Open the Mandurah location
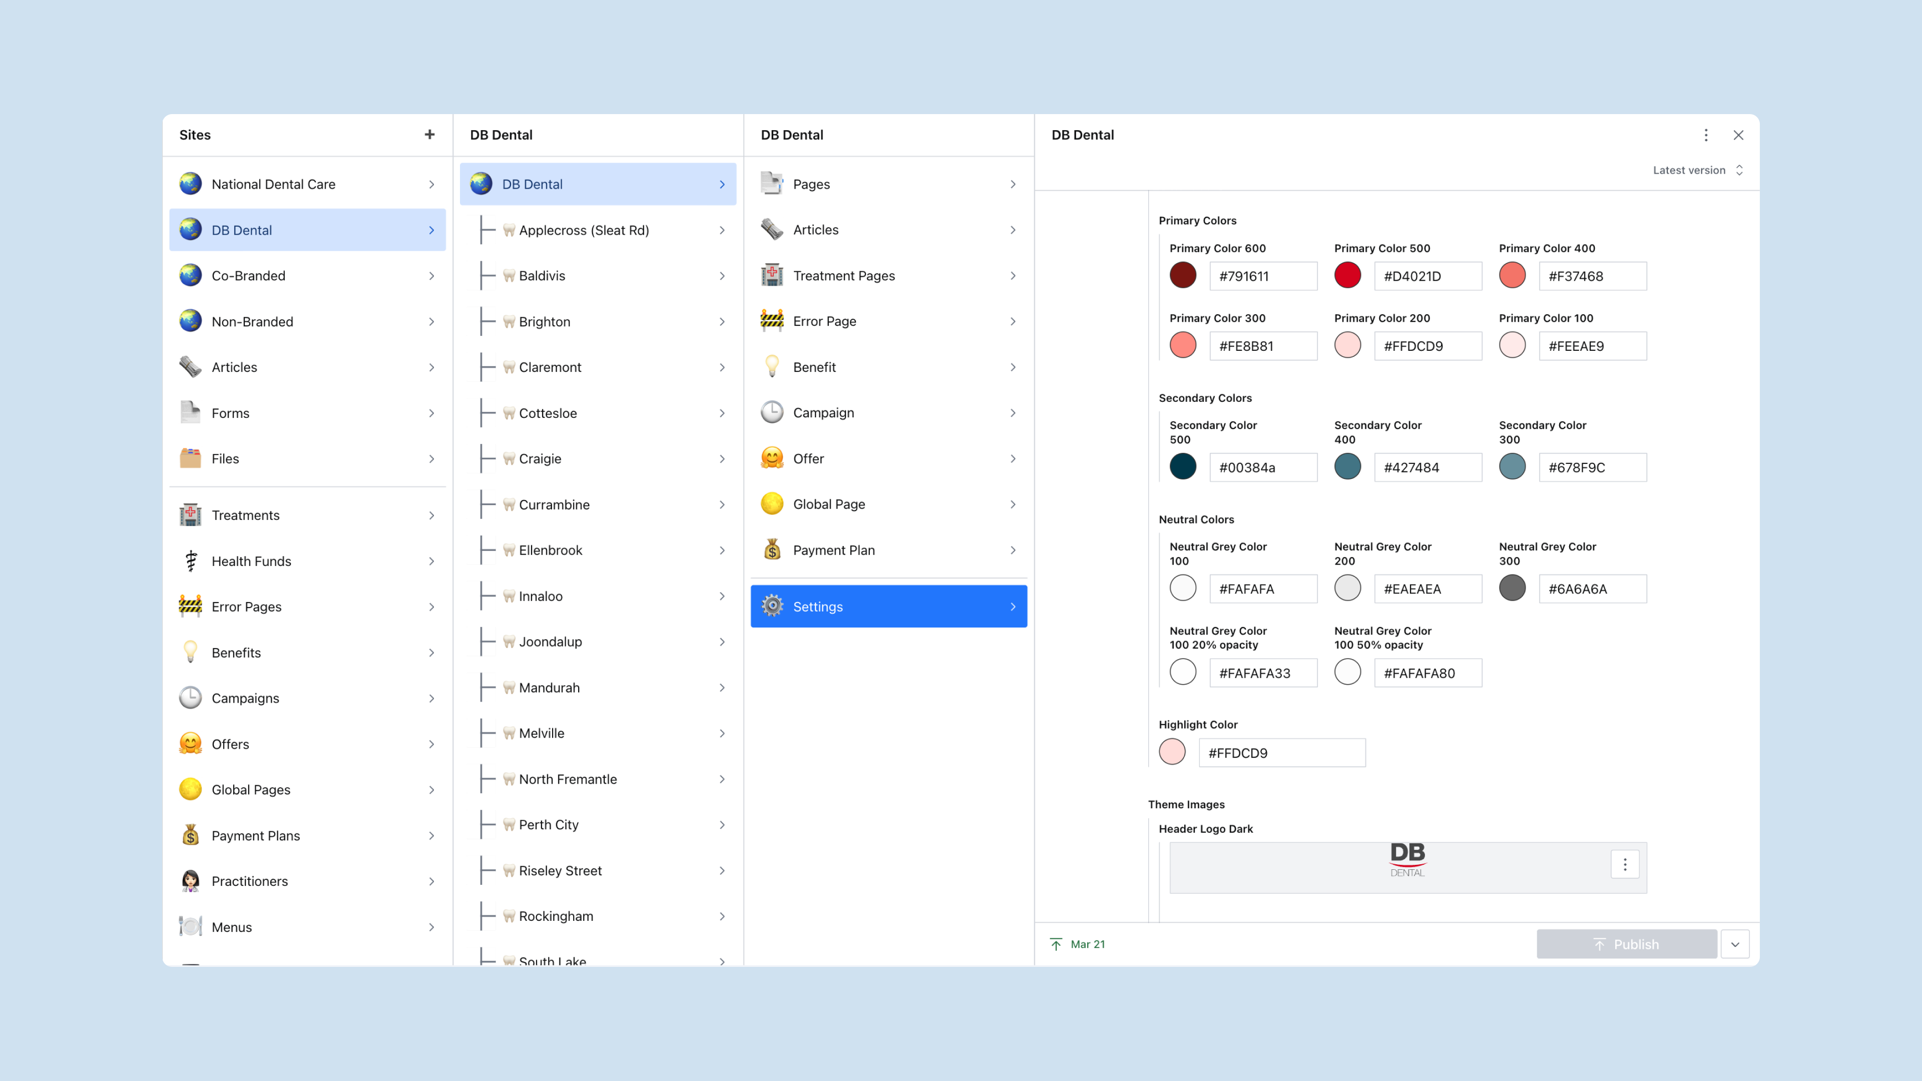The image size is (1922, 1081). (598, 687)
